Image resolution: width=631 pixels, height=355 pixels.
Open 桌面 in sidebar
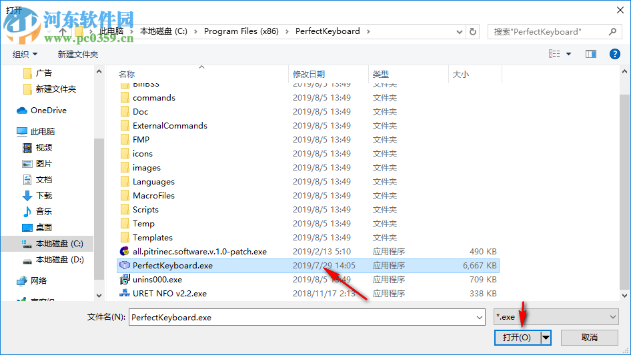click(x=37, y=228)
